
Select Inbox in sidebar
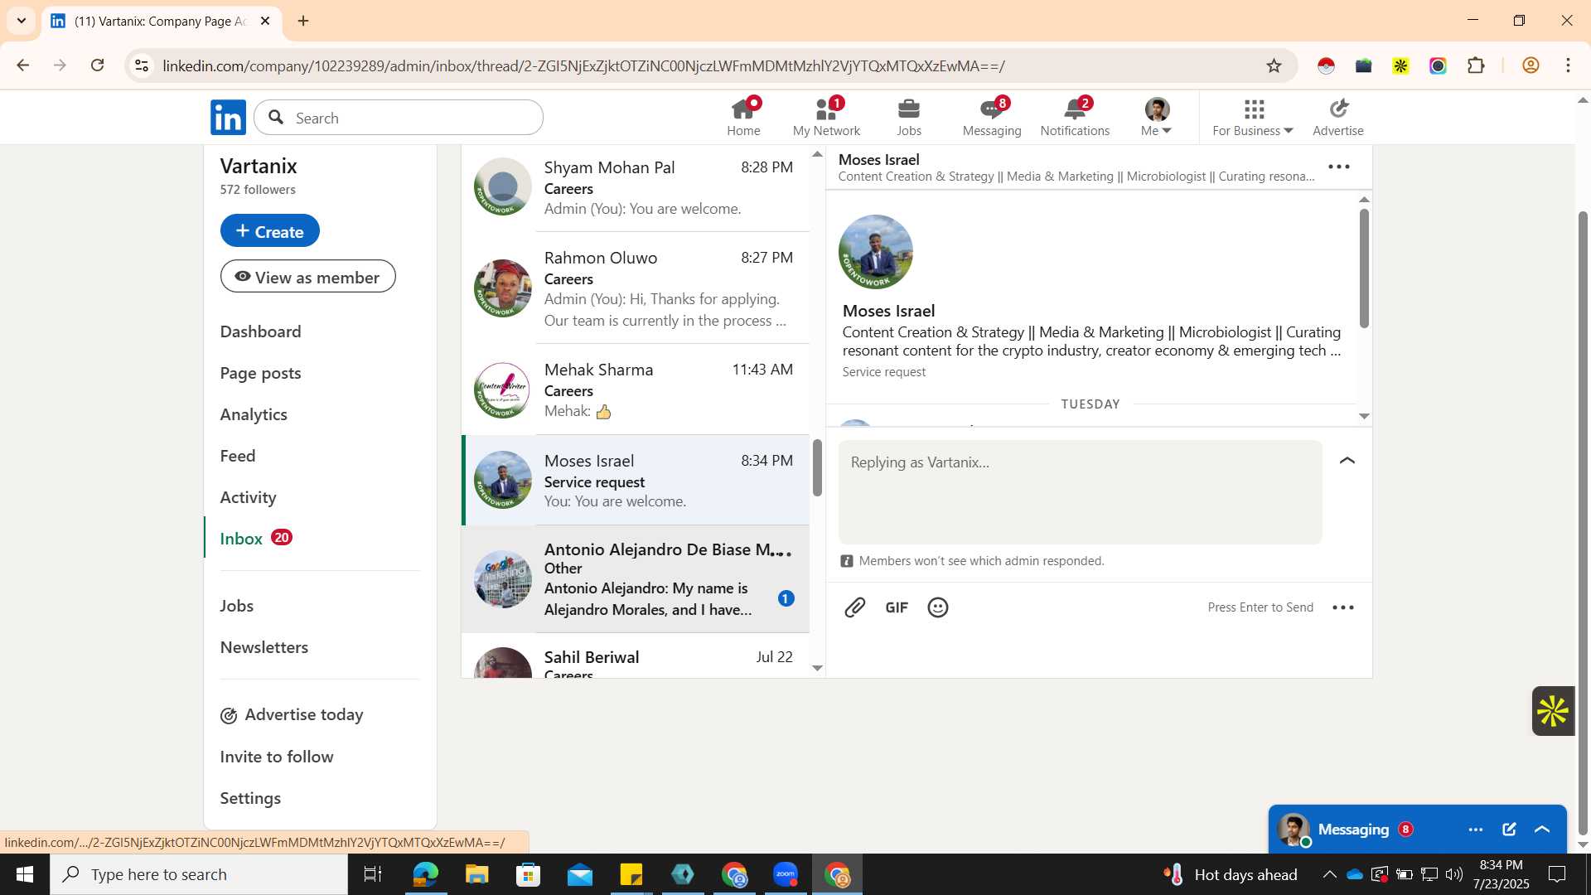(241, 539)
